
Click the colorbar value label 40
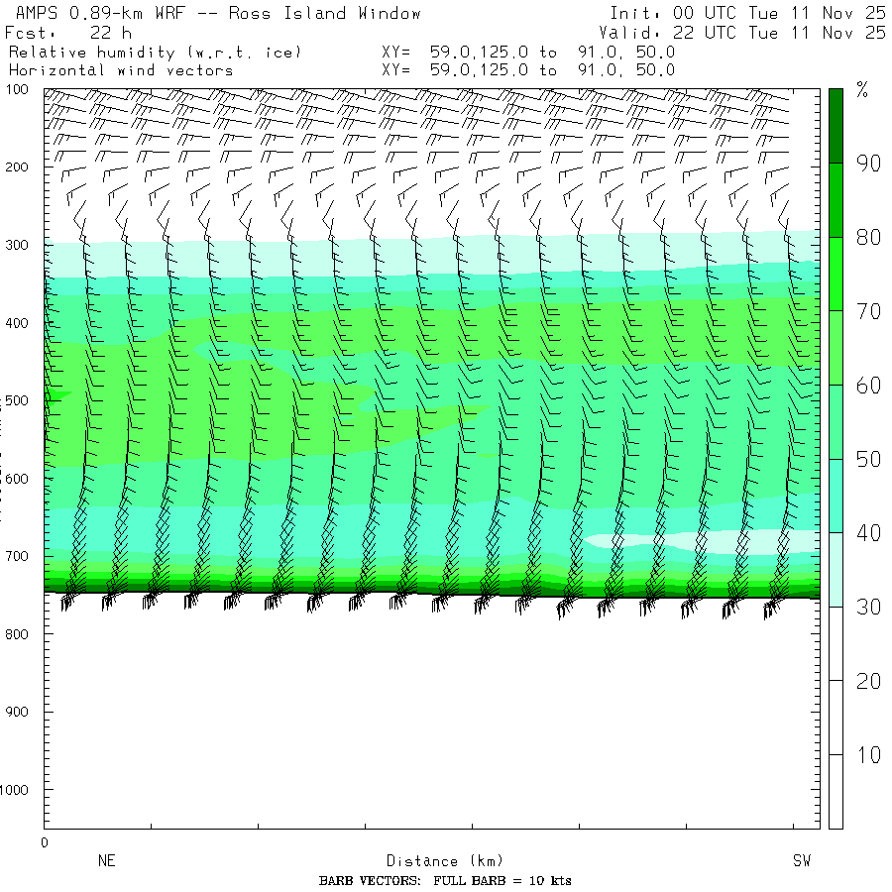(868, 533)
